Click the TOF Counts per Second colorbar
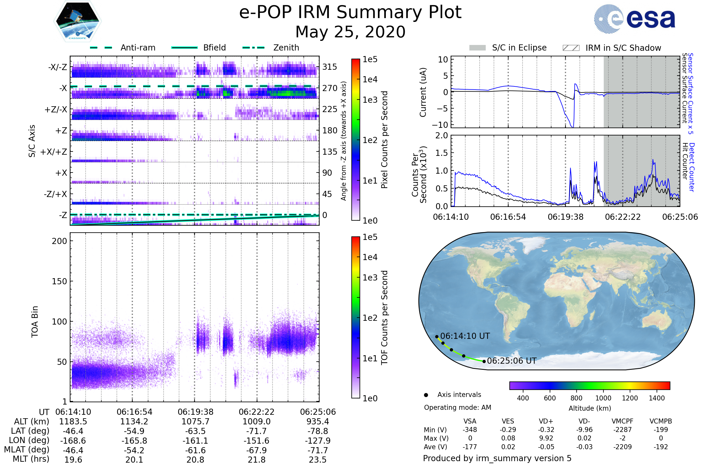This screenshot has height=467, width=701. (355, 318)
